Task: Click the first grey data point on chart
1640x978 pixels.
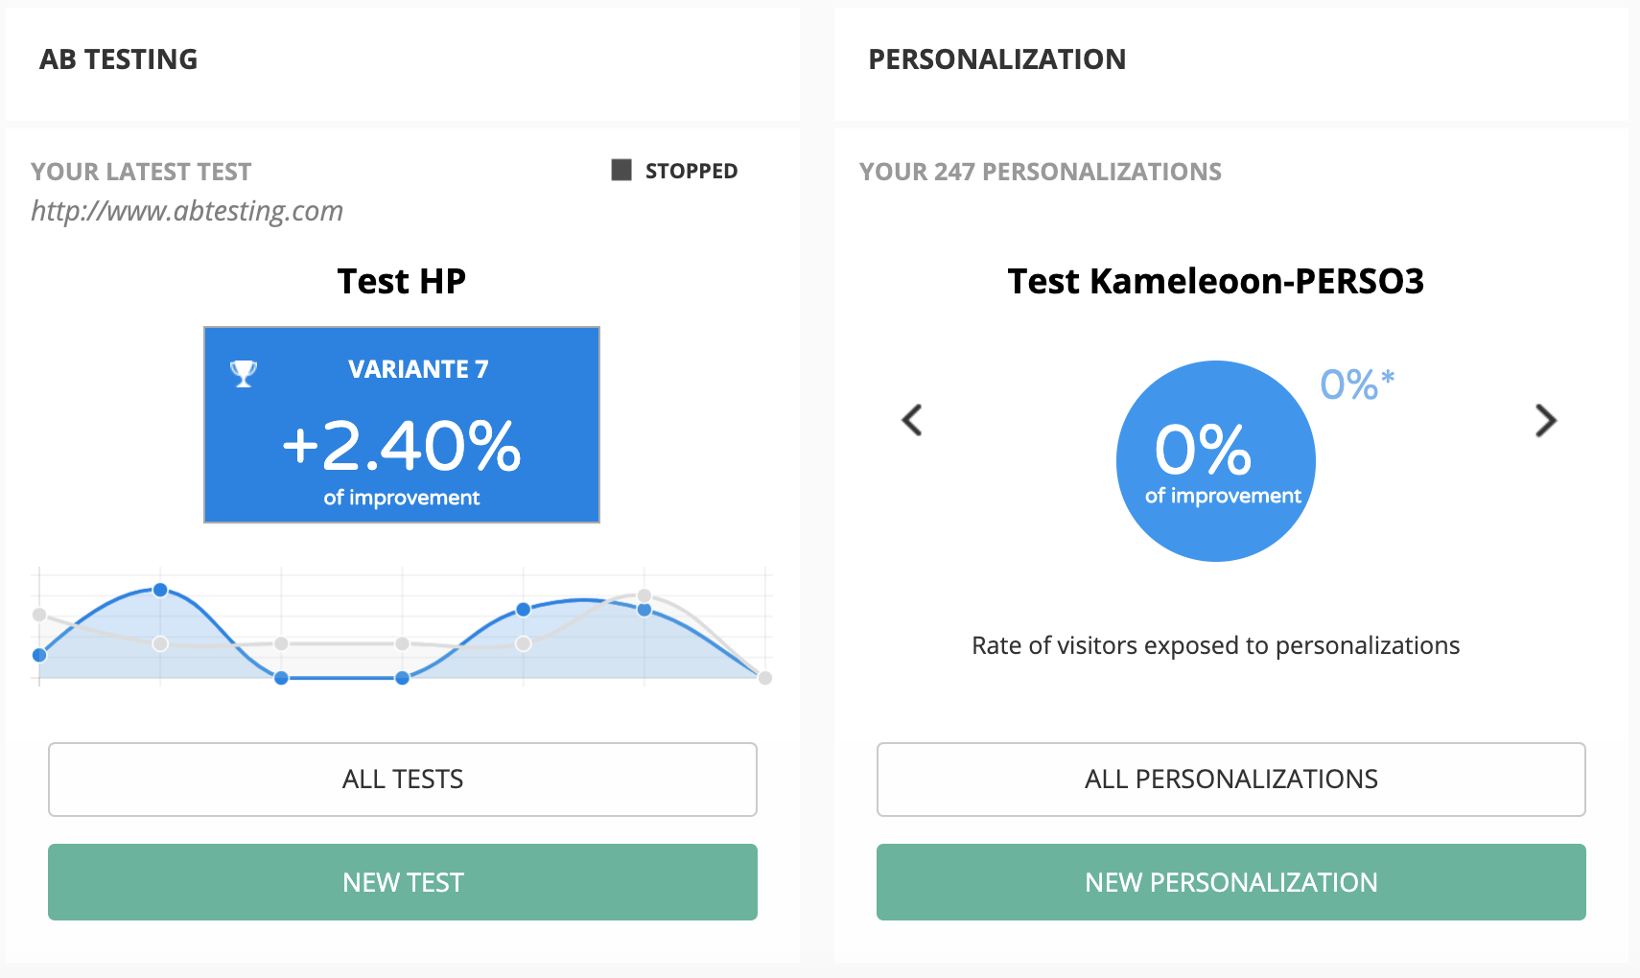Action: pos(39,615)
